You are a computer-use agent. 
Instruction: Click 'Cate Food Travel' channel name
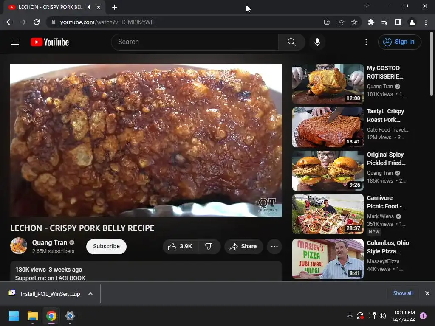[387, 130]
